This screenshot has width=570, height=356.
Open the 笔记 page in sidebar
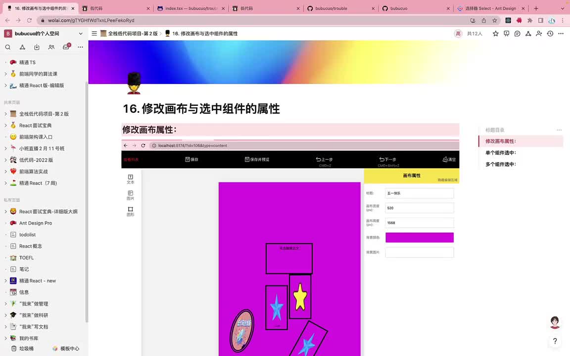[24, 269]
